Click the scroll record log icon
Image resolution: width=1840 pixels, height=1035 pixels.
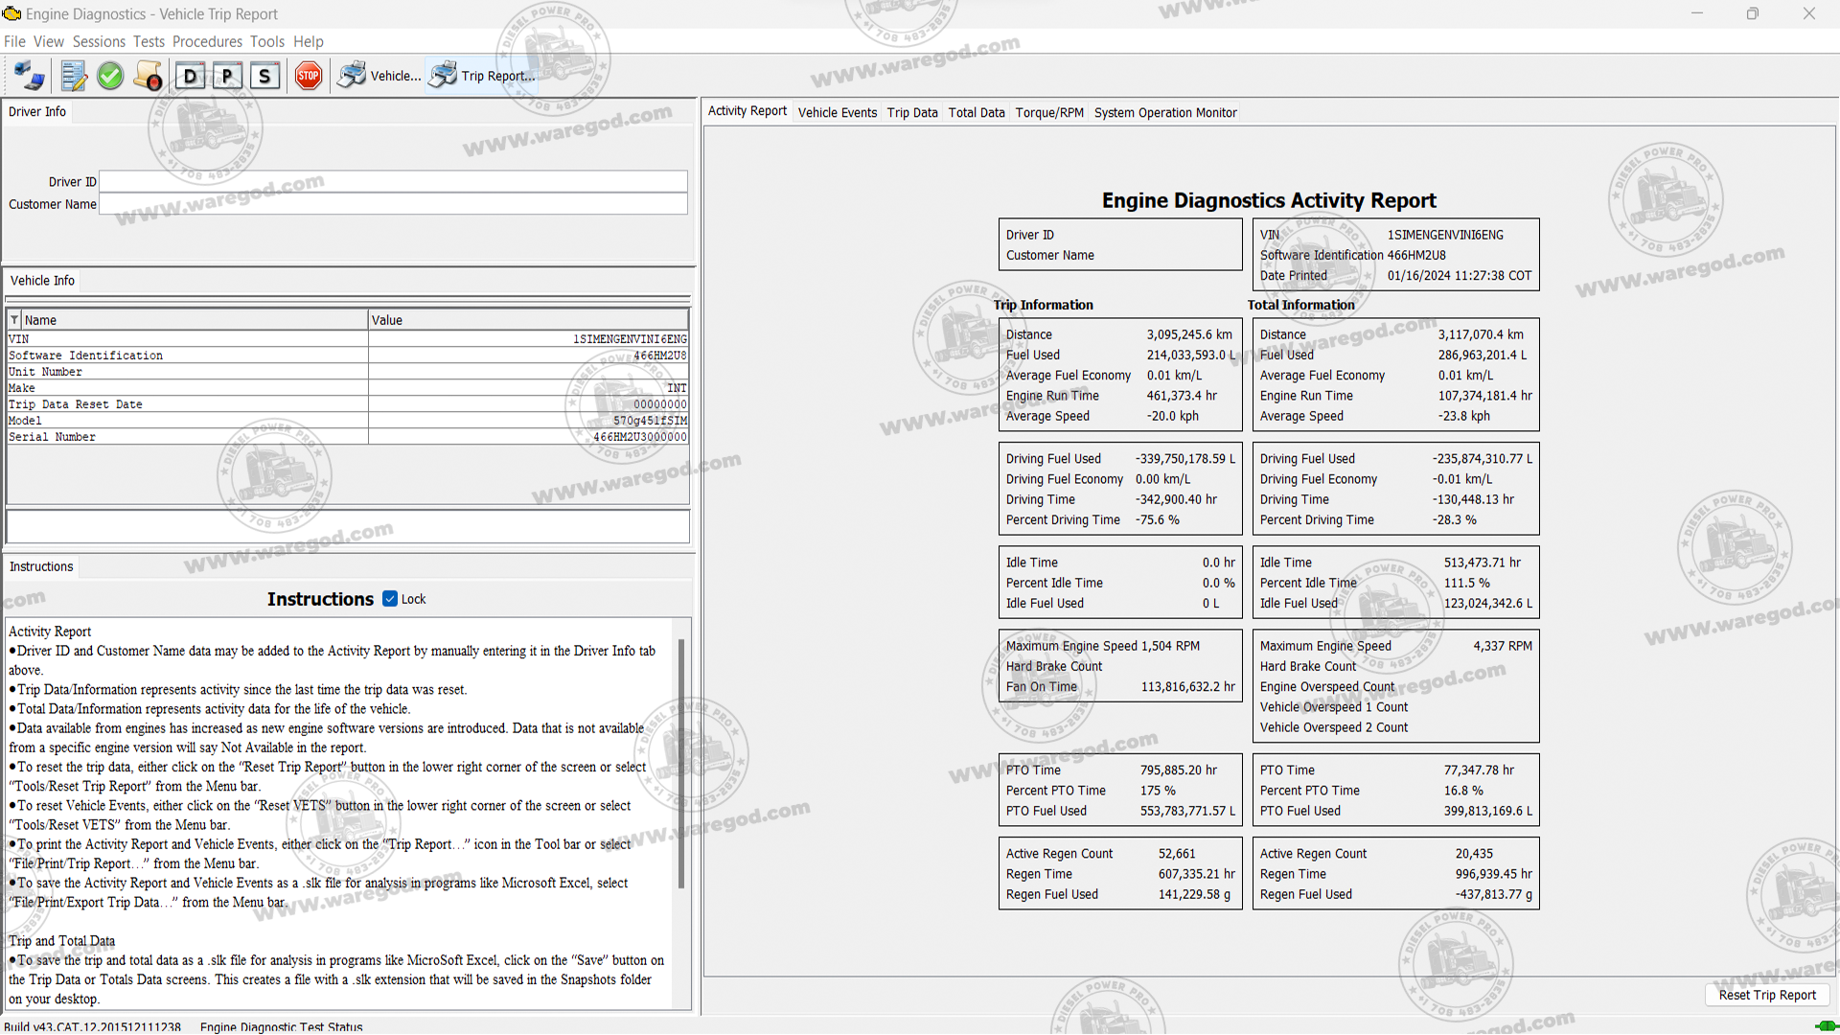click(x=149, y=76)
